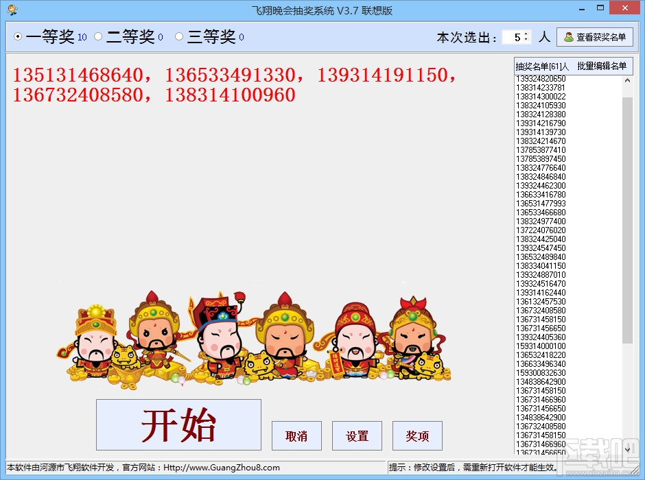Select list entry 136633416780
The height and width of the screenshot is (480, 645).
tap(541, 194)
